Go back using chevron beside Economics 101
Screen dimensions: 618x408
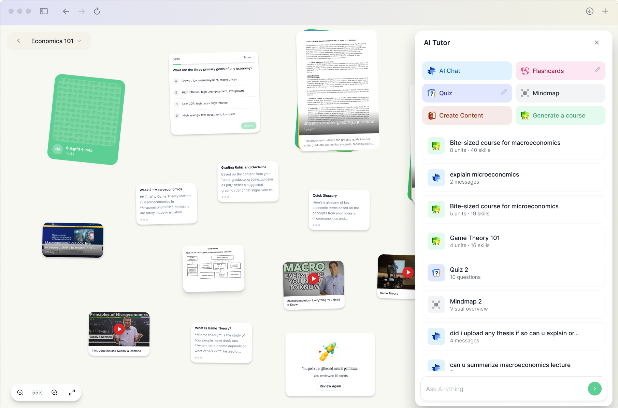(x=19, y=41)
